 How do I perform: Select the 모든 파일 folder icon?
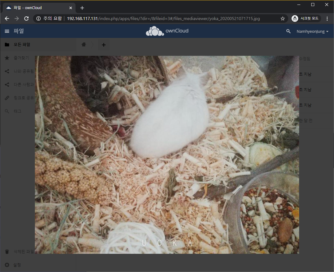point(7,45)
